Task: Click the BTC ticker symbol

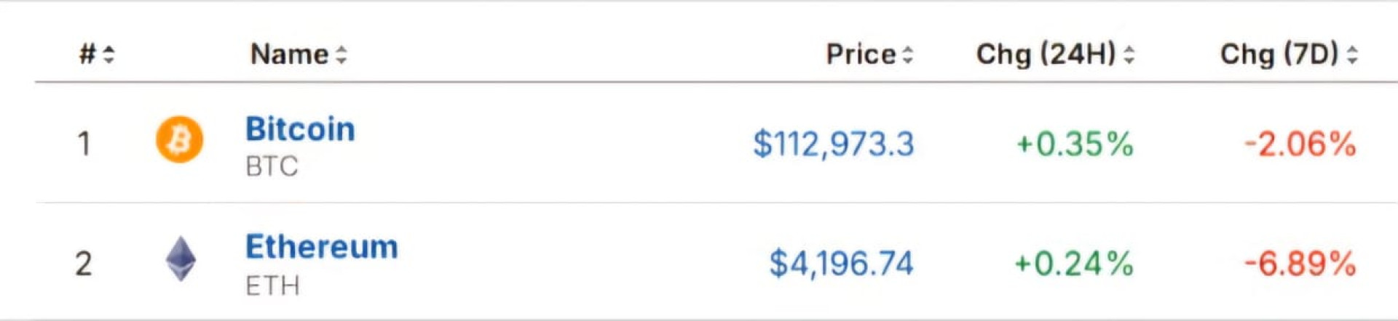Action: tap(272, 167)
